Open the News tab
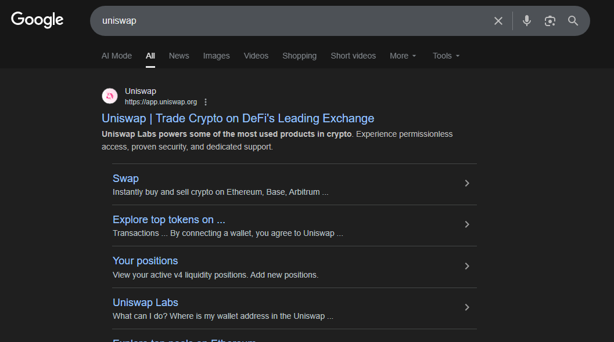This screenshot has width=614, height=342. pyautogui.click(x=179, y=56)
